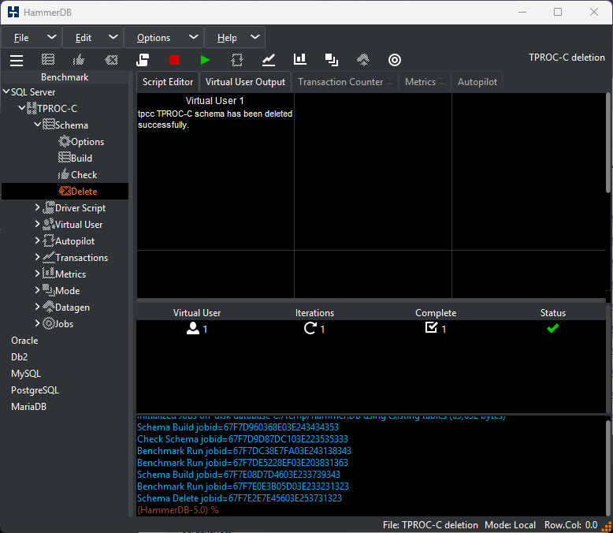The width and height of the screenshot is (613, 533).
Task: Select Db2 in the benchmark tree
Action: click(19, 357)
